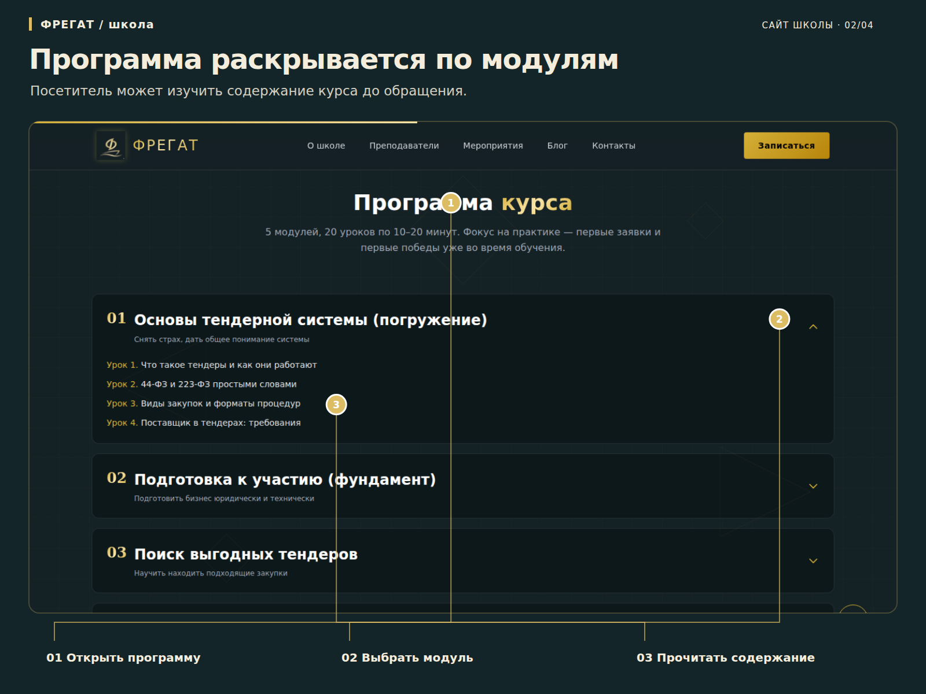Click the ФРЕГАТ logo emblem icon
The image size is (926, 694).
111,146
